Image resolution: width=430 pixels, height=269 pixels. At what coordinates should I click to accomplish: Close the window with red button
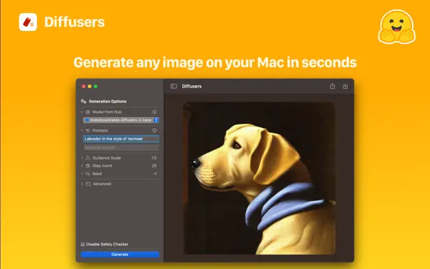point(84,86)
